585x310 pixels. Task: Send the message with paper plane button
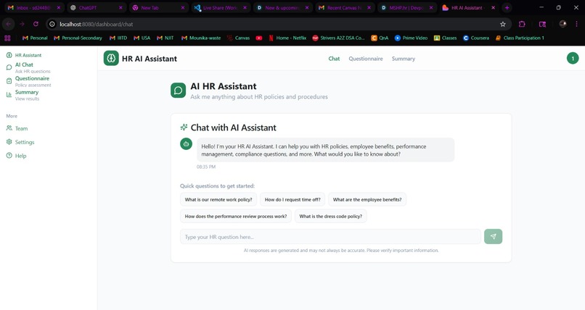[x=494, y=236]
